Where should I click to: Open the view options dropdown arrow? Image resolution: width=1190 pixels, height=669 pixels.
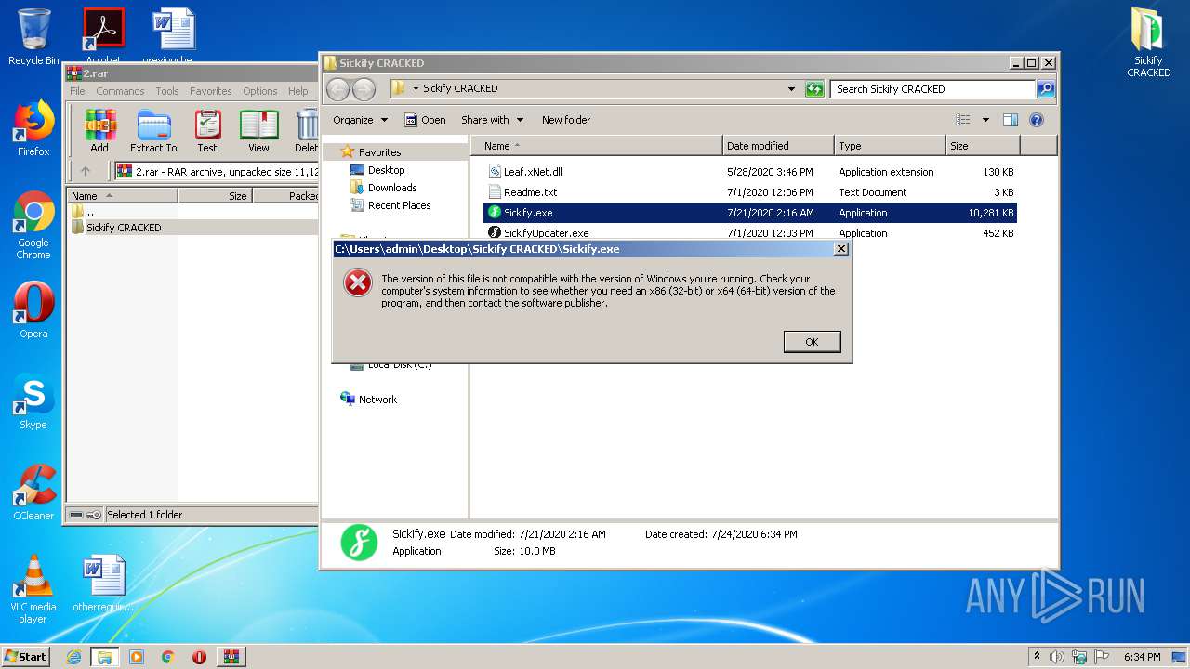coord(985,120)
